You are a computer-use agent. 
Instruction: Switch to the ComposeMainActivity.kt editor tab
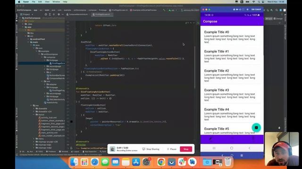(x=77, y=15)
